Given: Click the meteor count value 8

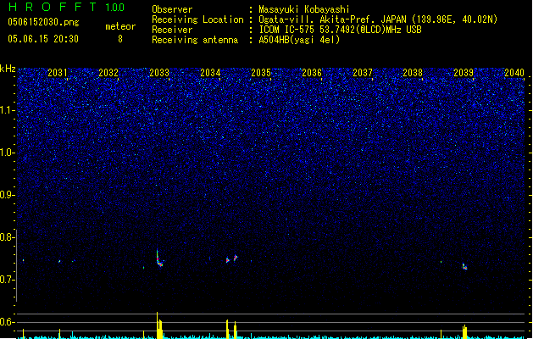Looking at the screenshot, I should click(x=120, y=39).
